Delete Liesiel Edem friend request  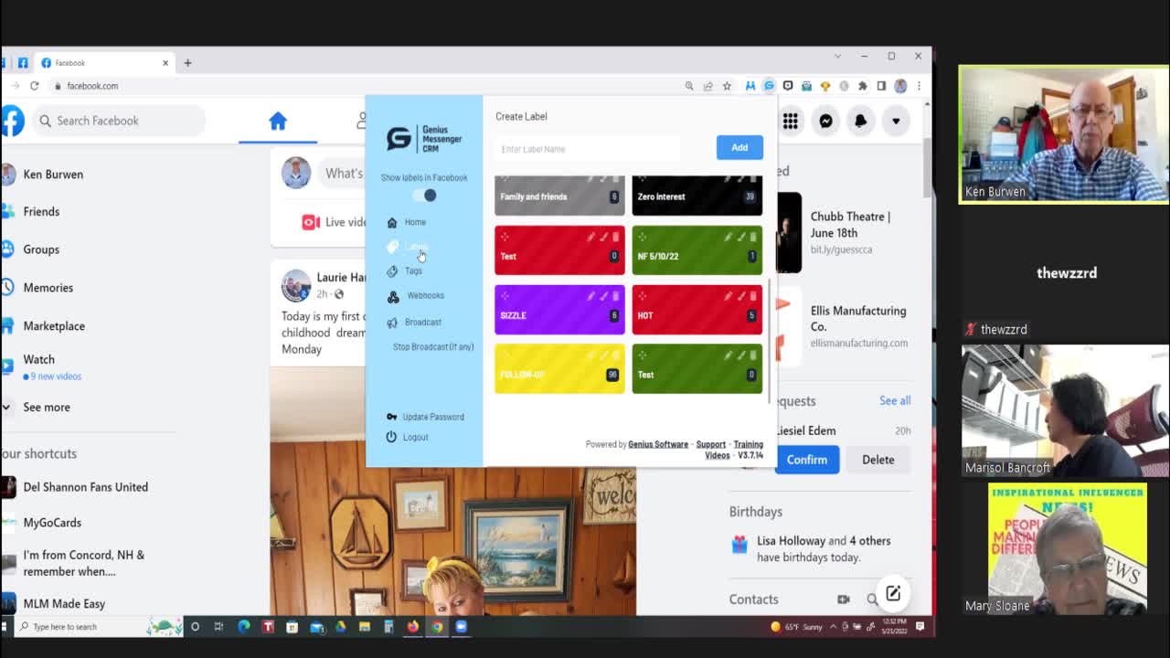coord(878,460)
